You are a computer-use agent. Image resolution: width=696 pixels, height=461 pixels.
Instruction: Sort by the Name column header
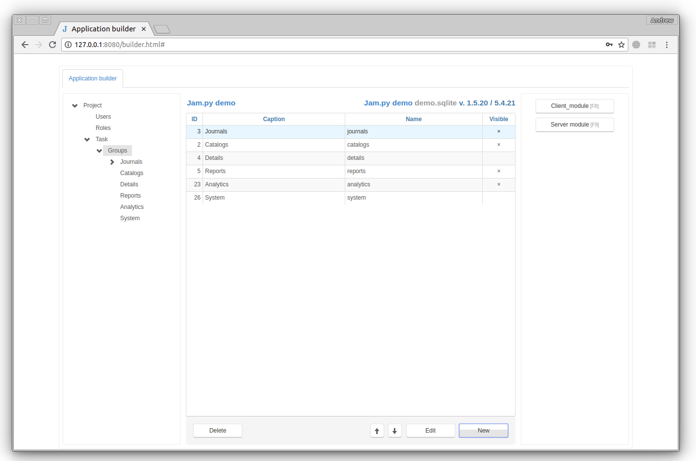click(x=413, y=119)
